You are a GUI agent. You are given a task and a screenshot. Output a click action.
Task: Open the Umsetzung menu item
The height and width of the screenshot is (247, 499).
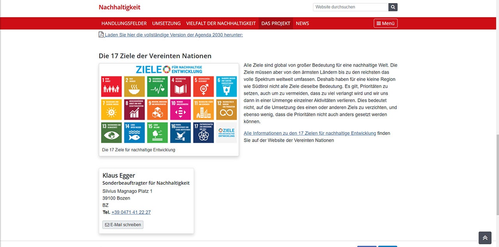166,23
